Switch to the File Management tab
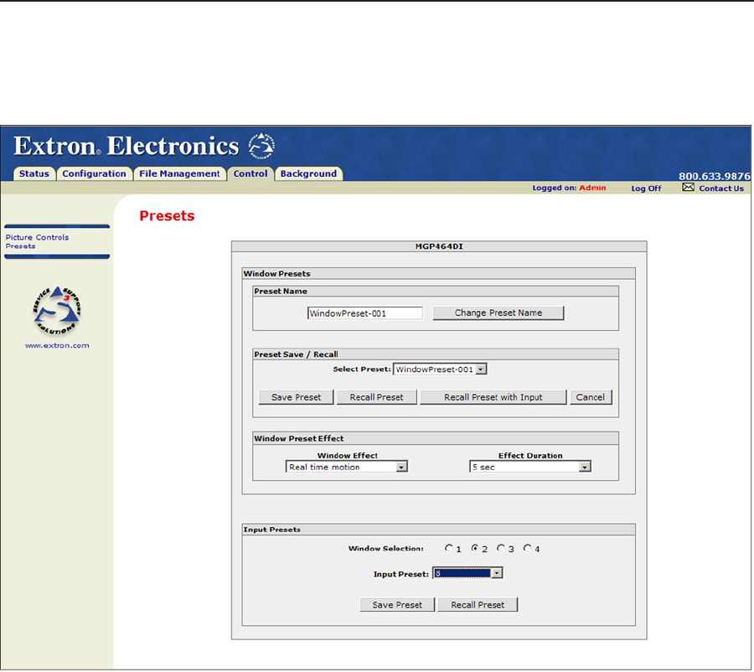Image resolution: width=754 pixels, height=672 pixels. point(179,173)
